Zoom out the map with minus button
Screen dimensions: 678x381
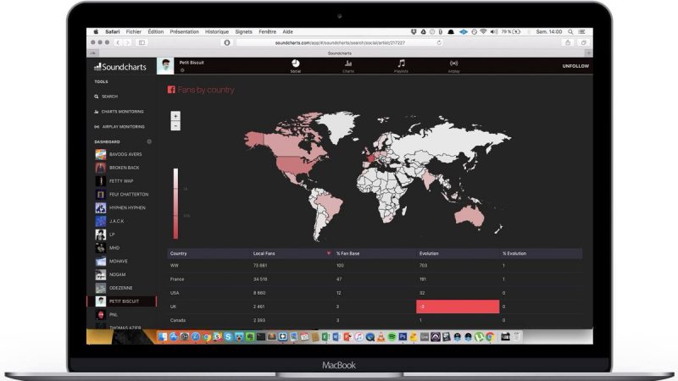pos(175,125)
